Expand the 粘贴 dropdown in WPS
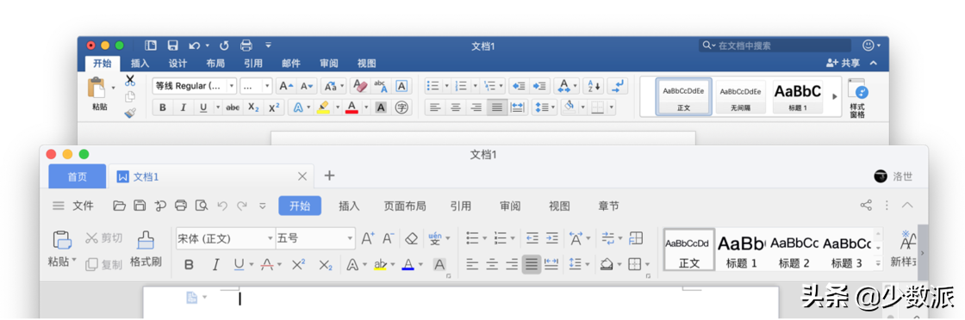The width and height of the screenshot is (965, 320). coord(74,261)
